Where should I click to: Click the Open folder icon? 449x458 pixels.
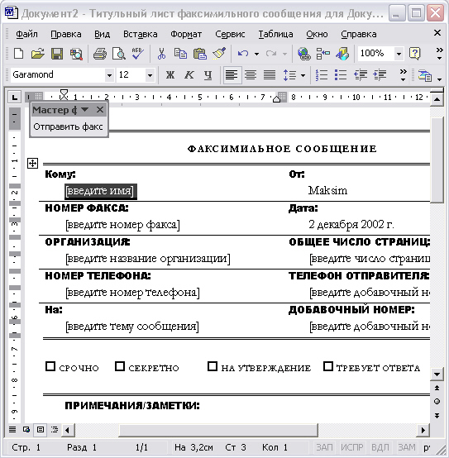point(38,54)
